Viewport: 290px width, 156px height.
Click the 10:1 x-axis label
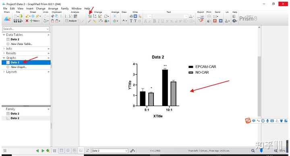[169, 110]
